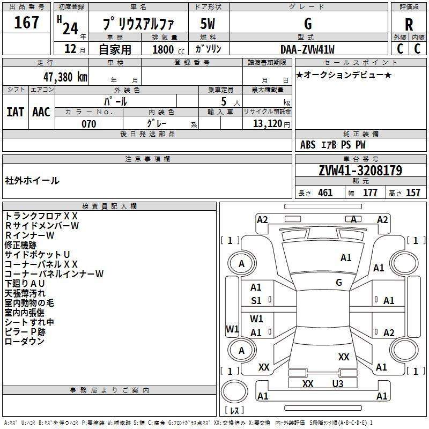Select inspector note コーナーパネルインナーW
429x429 pixels.
(x=54, y=274)
